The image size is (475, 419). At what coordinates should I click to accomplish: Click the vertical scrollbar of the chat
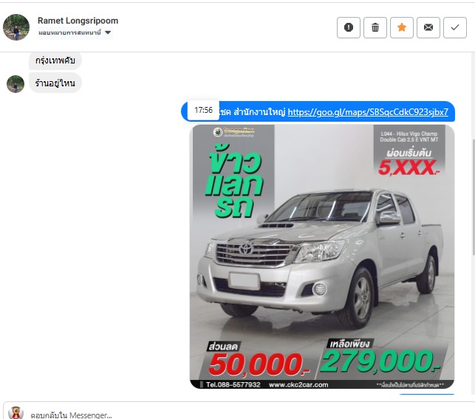474,197
